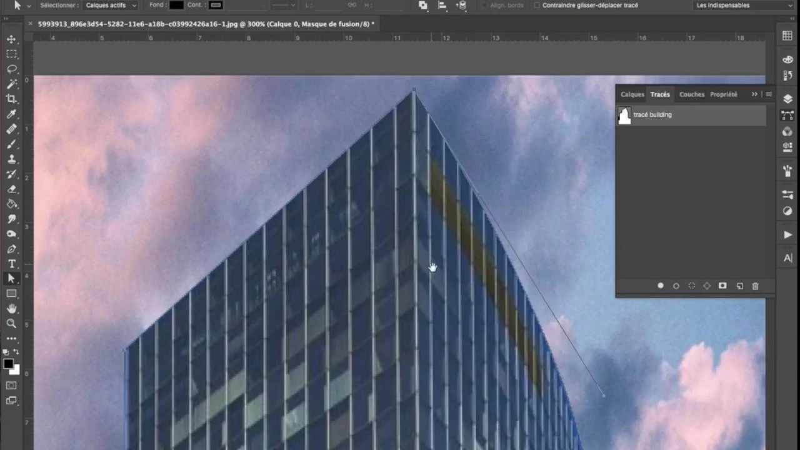Make work path from selection
This screenshot has width=800, height=450.
tap(707, 286)
